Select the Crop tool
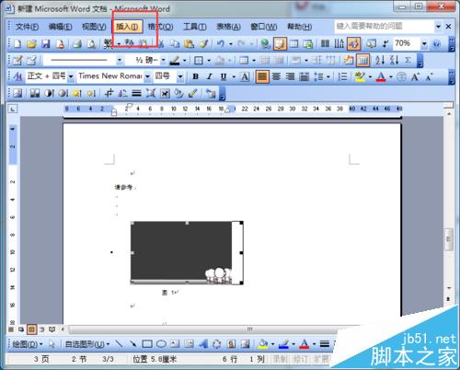Image resolution: width=460 pixels, height=370 pixels. click(x=109, y=93)
